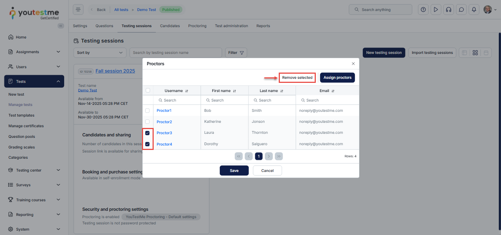501x235 pixels.
Task: Switch to calendar view icon
Action: (486, 53)
